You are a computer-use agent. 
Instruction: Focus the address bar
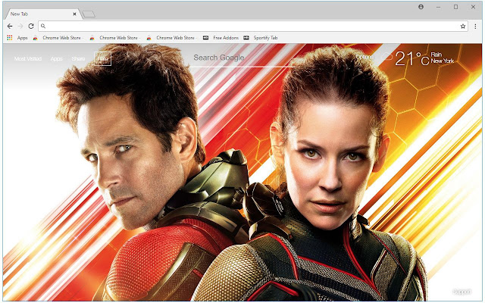click(x=253, y=27)
